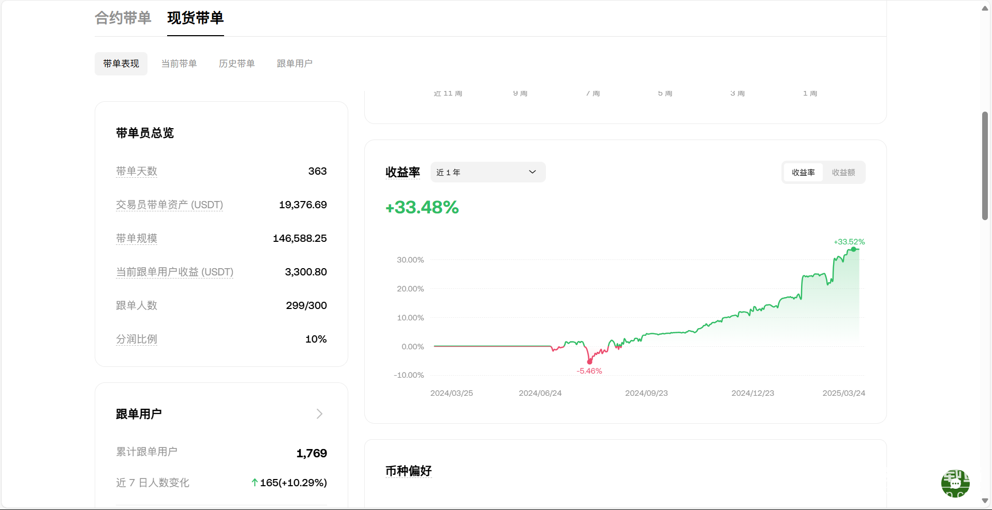Click the 跟单用户 chevron arrow
The image size is (992, 510).
pos(319,414)
